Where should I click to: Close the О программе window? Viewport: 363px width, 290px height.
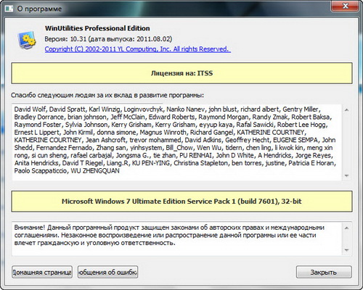[345, 6]
